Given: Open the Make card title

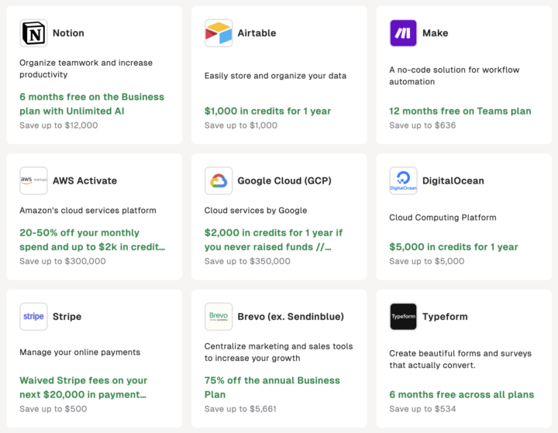Looking at the screenshot, I should (436, 33).
